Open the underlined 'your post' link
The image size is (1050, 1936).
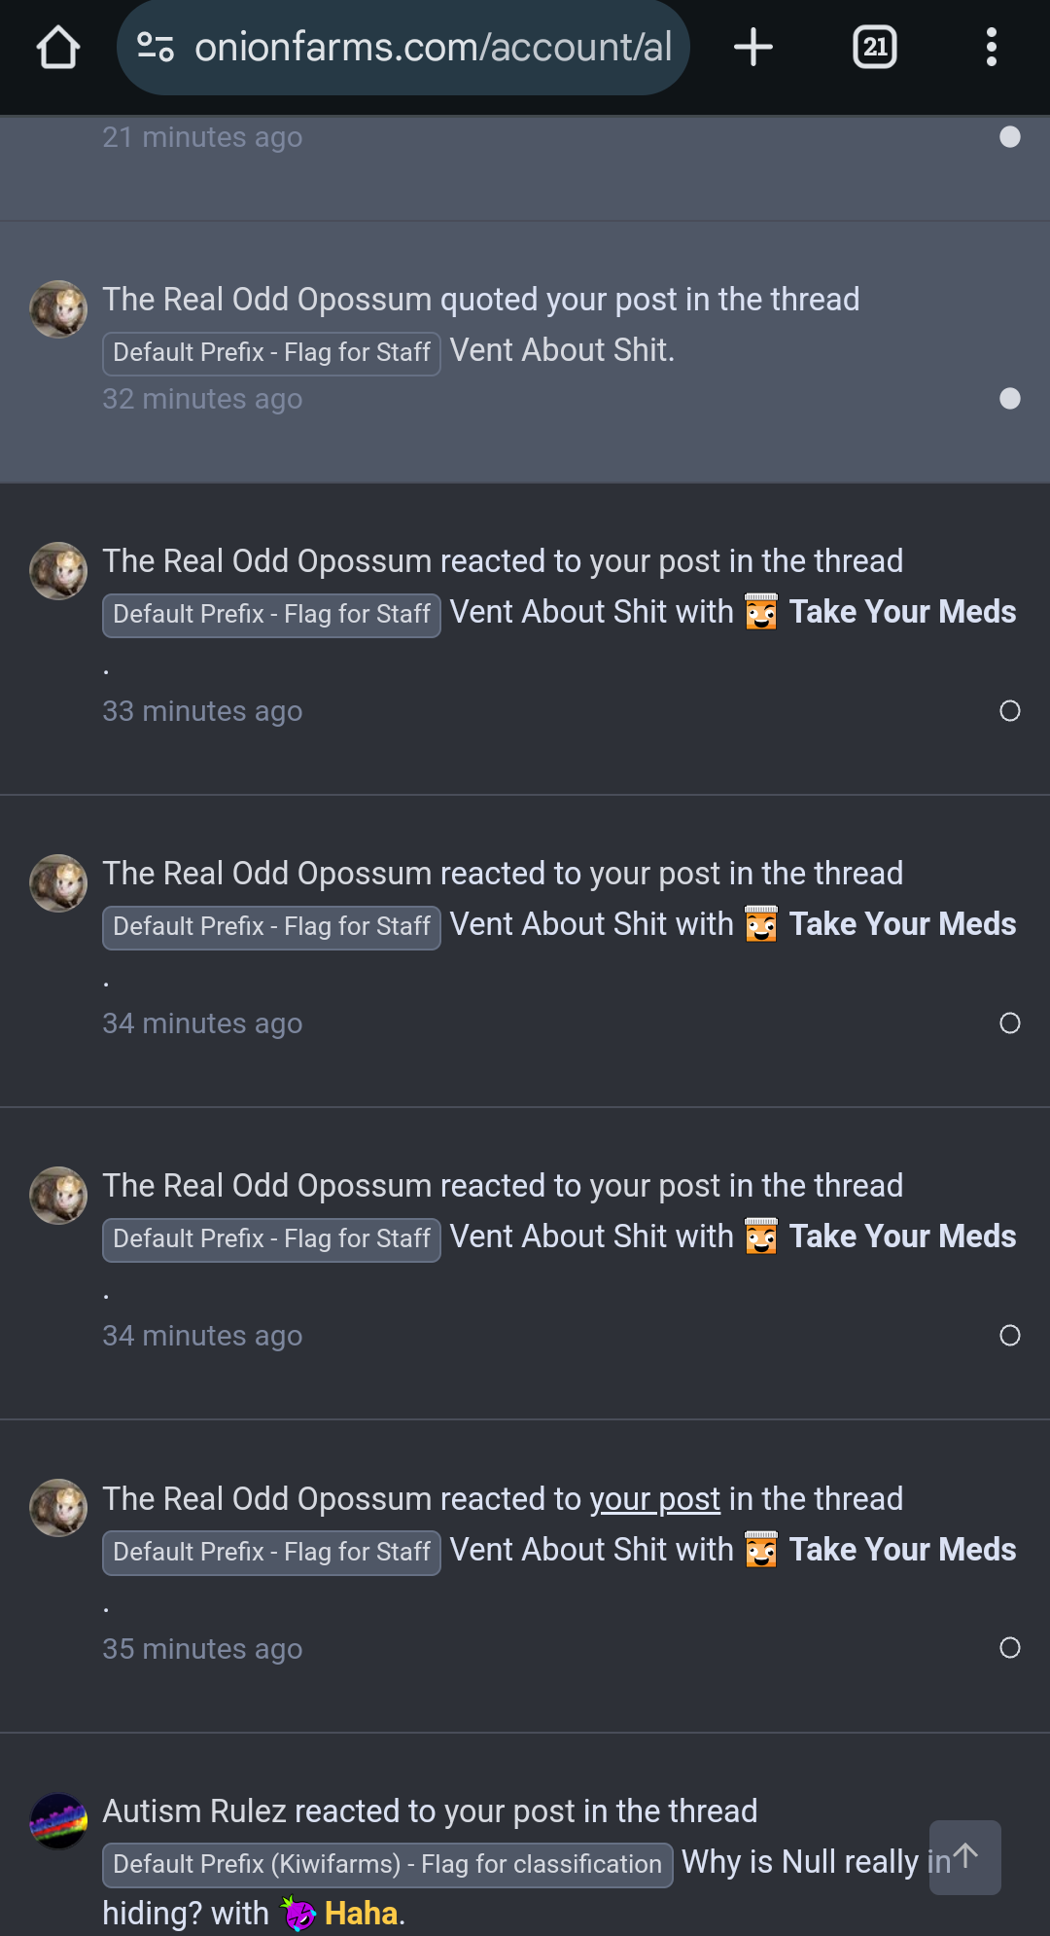[655, 1499]
